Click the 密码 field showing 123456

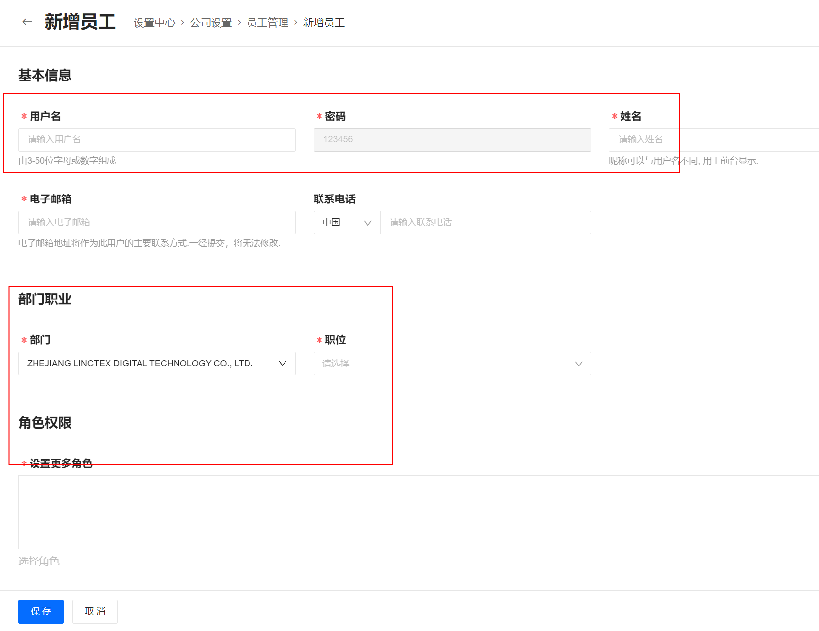[452, 140]
